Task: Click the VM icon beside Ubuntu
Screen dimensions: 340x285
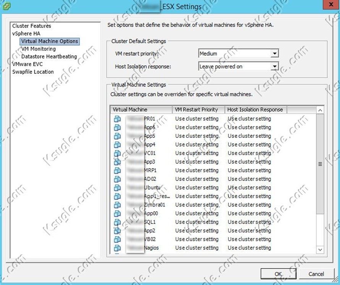Action: point(117,188)
